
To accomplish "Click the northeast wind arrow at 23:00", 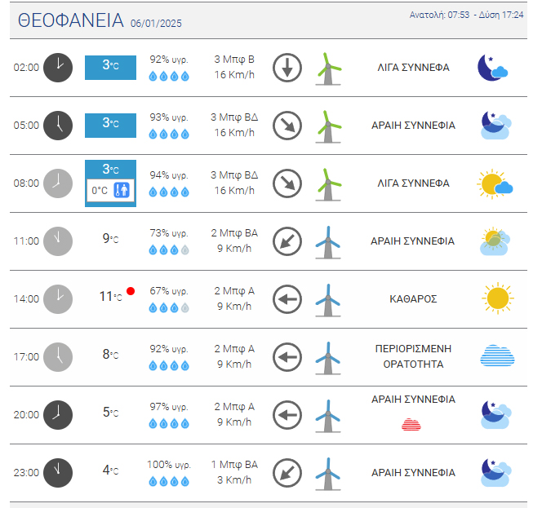I will [x=287, y=472].
